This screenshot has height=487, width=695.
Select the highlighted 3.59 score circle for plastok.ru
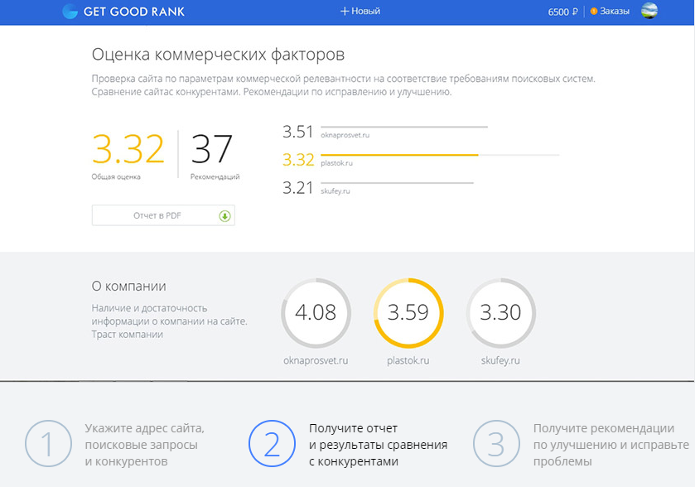[x=408, y=314]
